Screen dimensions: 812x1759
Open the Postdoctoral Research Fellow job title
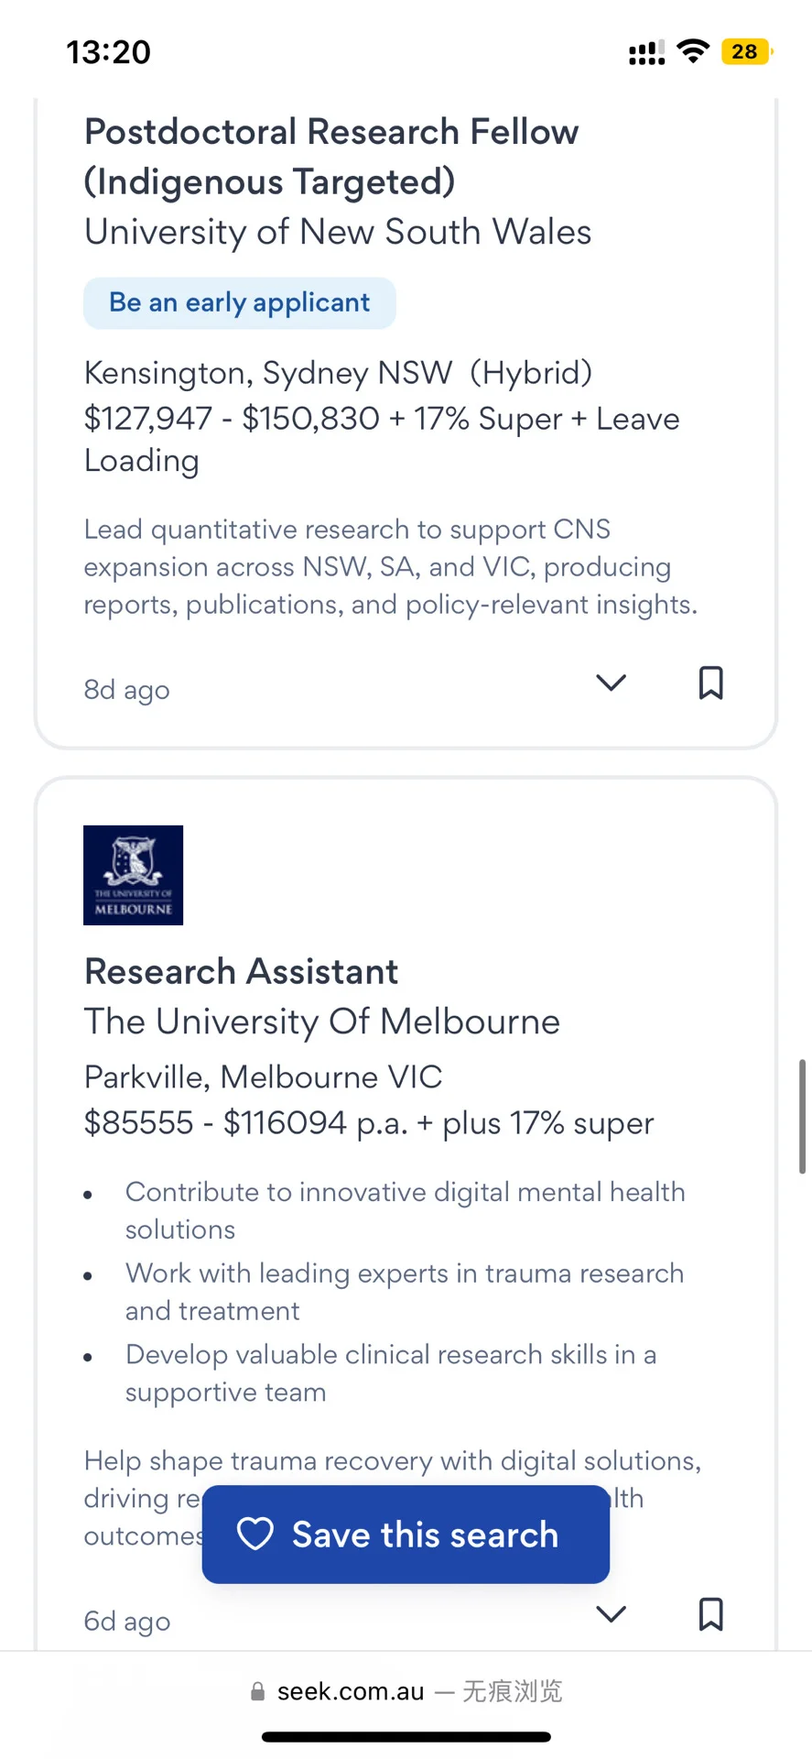point(331,157)
